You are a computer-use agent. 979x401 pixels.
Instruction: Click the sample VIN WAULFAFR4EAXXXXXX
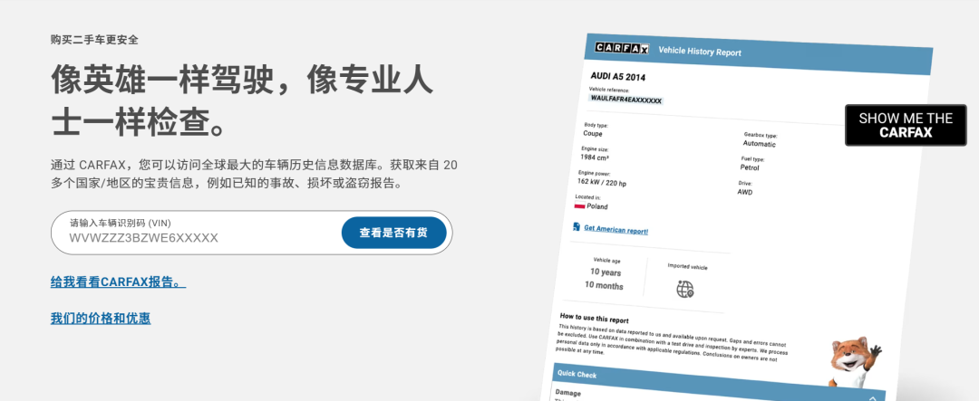point(625,99)
